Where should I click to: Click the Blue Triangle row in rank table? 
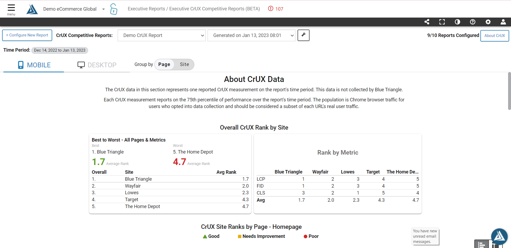[x=170, y=179]
